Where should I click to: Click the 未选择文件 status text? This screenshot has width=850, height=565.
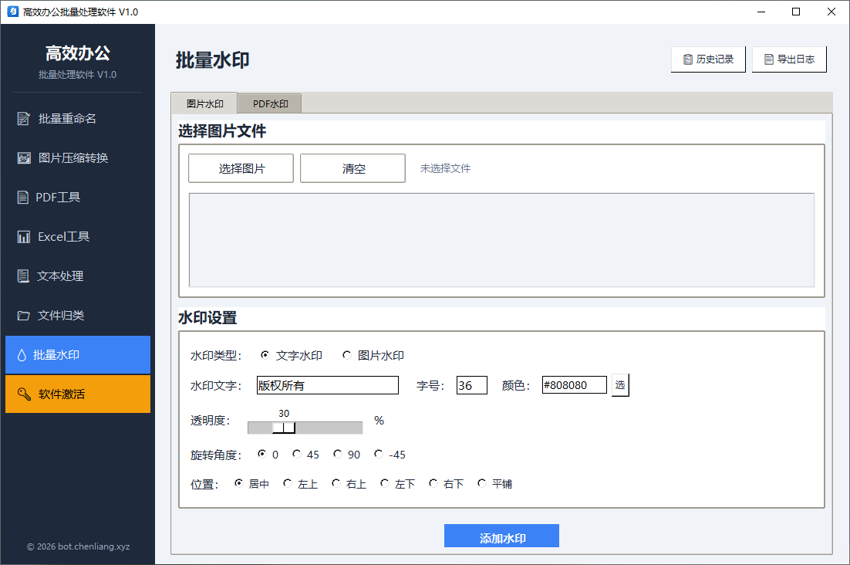[x=445, y=168]
